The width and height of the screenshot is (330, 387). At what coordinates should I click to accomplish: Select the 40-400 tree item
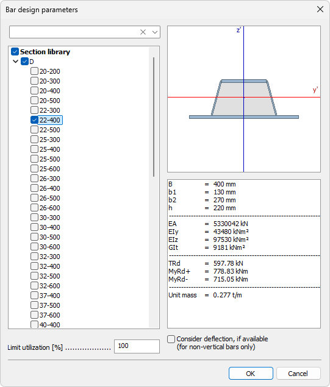point(49,325)
